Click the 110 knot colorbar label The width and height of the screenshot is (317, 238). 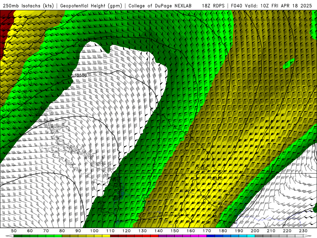(x=110, y=231)
